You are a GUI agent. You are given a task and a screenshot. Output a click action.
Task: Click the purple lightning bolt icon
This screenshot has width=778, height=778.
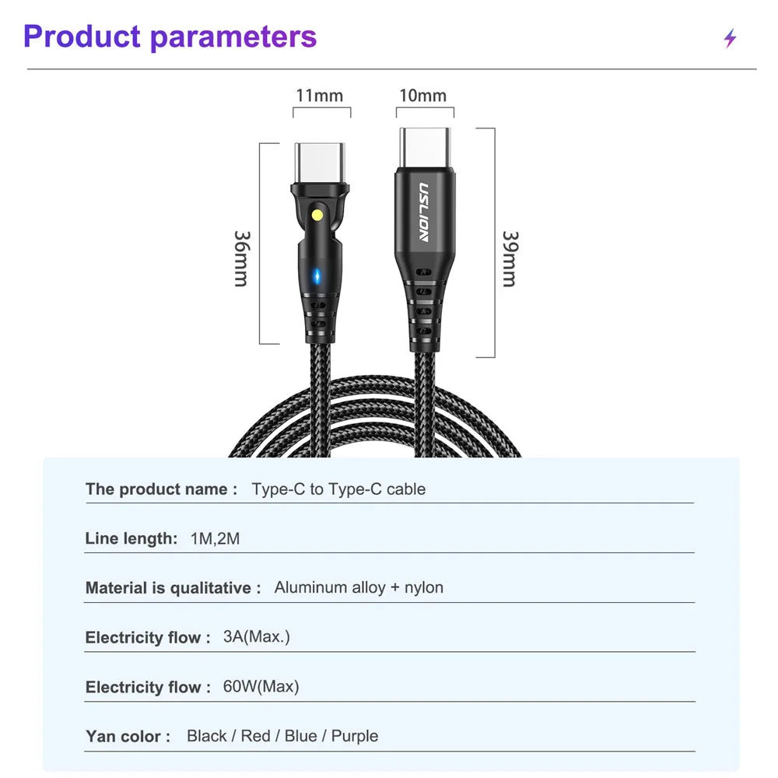(730, 38)
